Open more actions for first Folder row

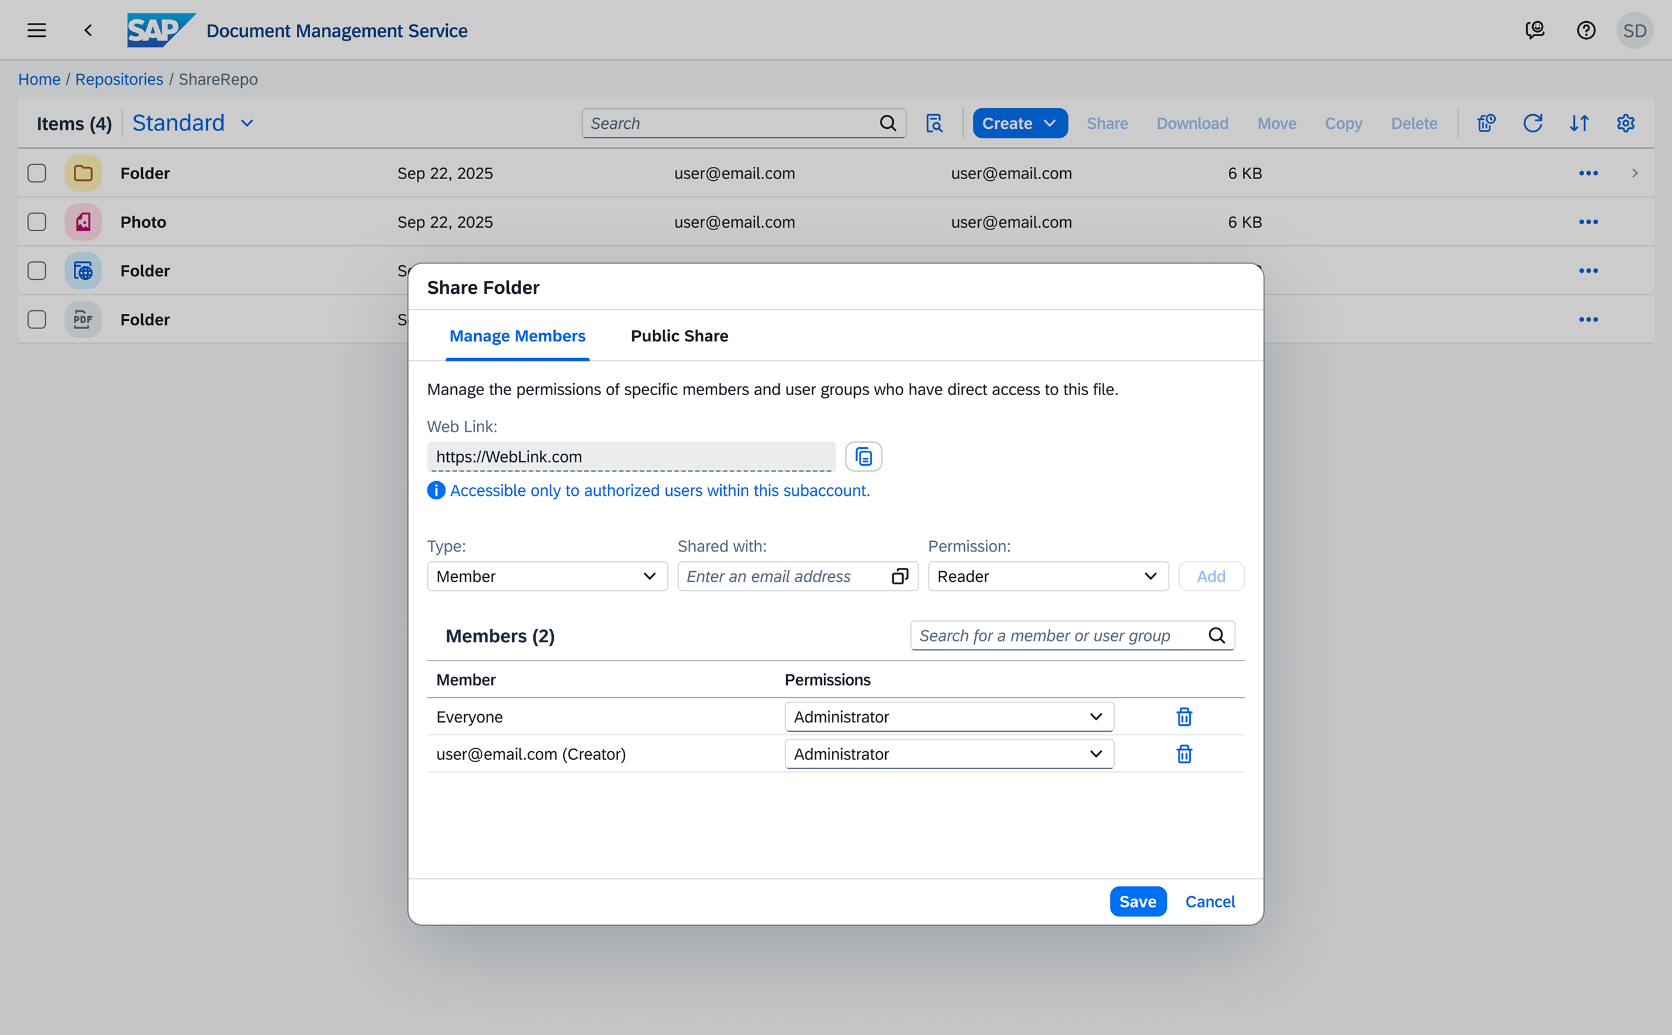click(x=1588, y=173)
